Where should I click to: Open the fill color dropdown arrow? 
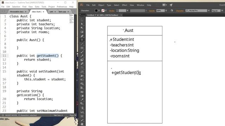tap(99, 10)
